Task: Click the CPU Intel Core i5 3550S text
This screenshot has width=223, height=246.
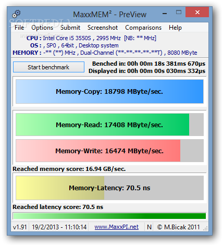Action: tap(91, 38)
